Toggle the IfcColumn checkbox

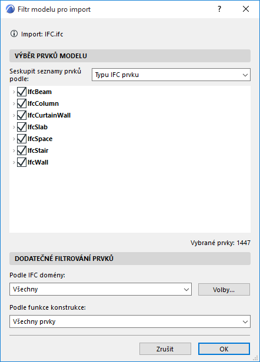(22, 103)
